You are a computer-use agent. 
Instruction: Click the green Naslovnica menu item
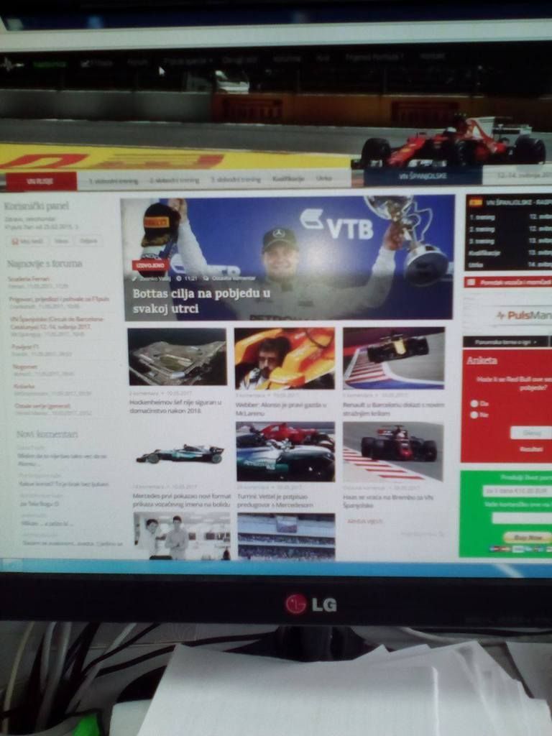(50, 64)
